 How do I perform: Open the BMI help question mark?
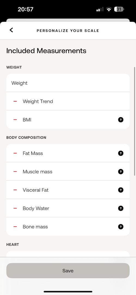(121, 120)
